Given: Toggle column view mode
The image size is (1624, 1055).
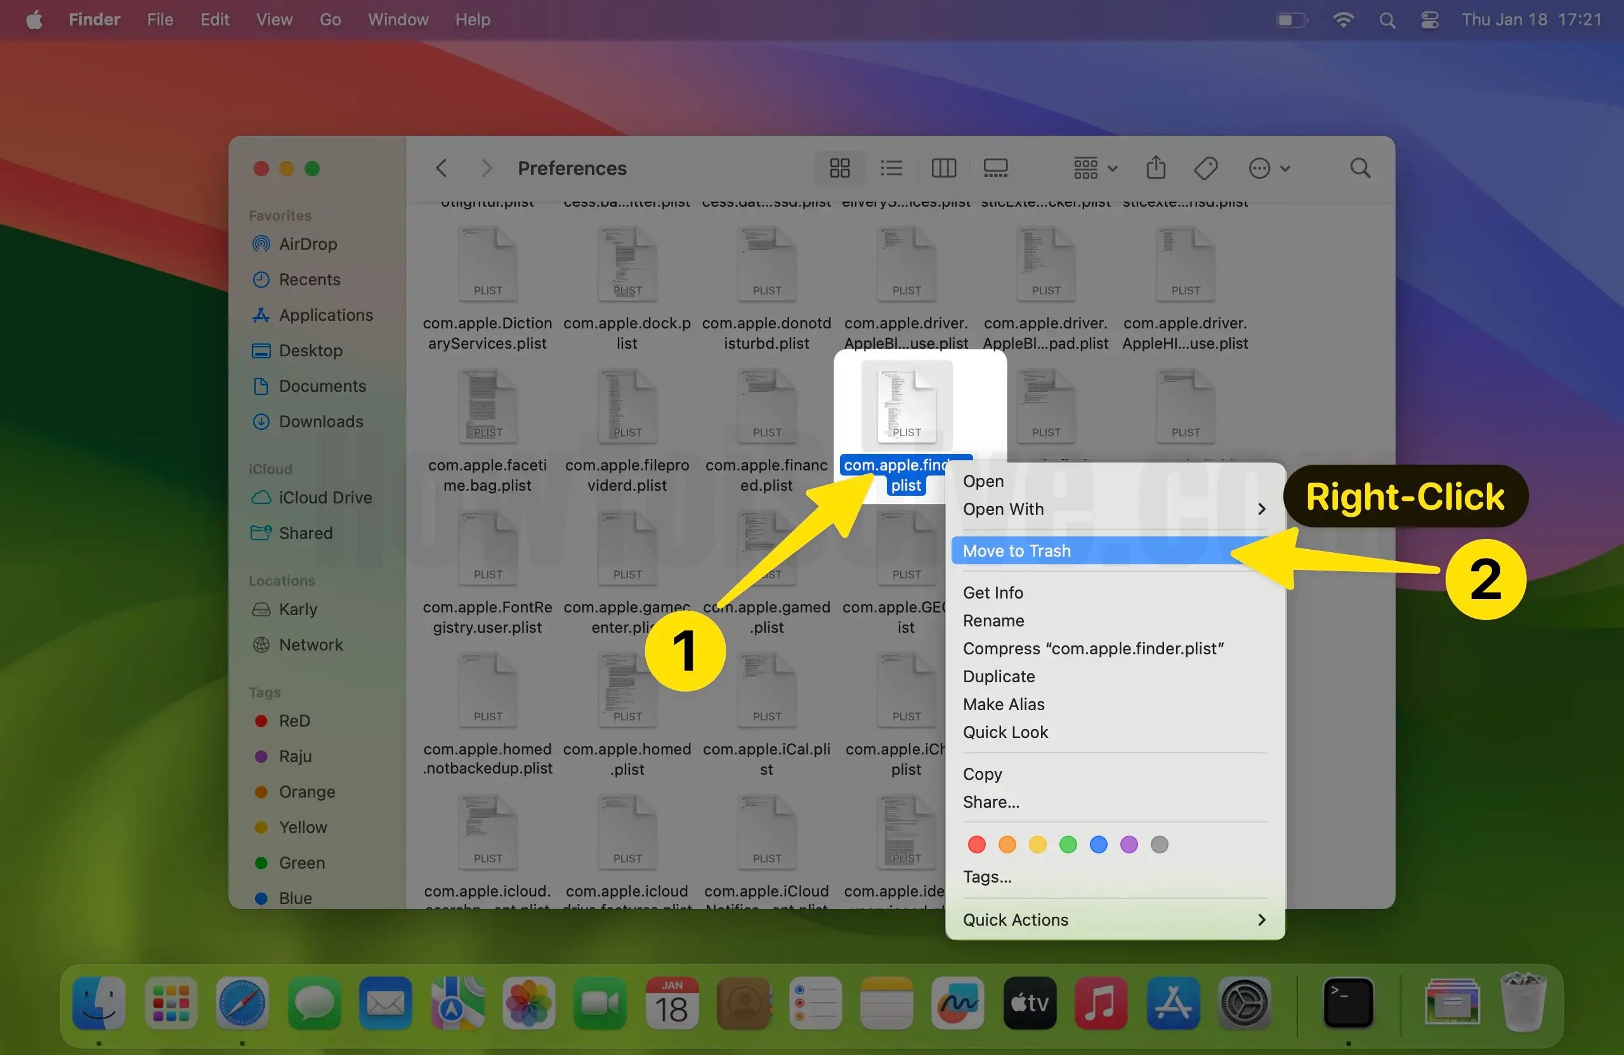Looking at the screenshot, I should point(944,168).
